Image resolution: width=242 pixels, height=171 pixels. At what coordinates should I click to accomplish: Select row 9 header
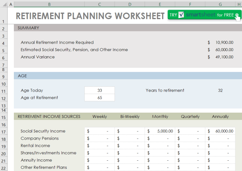click(3, 77)
